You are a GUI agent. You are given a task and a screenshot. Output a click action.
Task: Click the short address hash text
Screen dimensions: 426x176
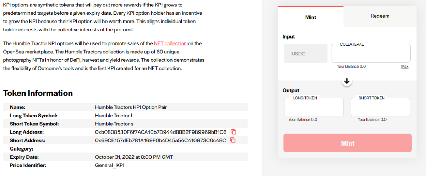click(160, 140)
